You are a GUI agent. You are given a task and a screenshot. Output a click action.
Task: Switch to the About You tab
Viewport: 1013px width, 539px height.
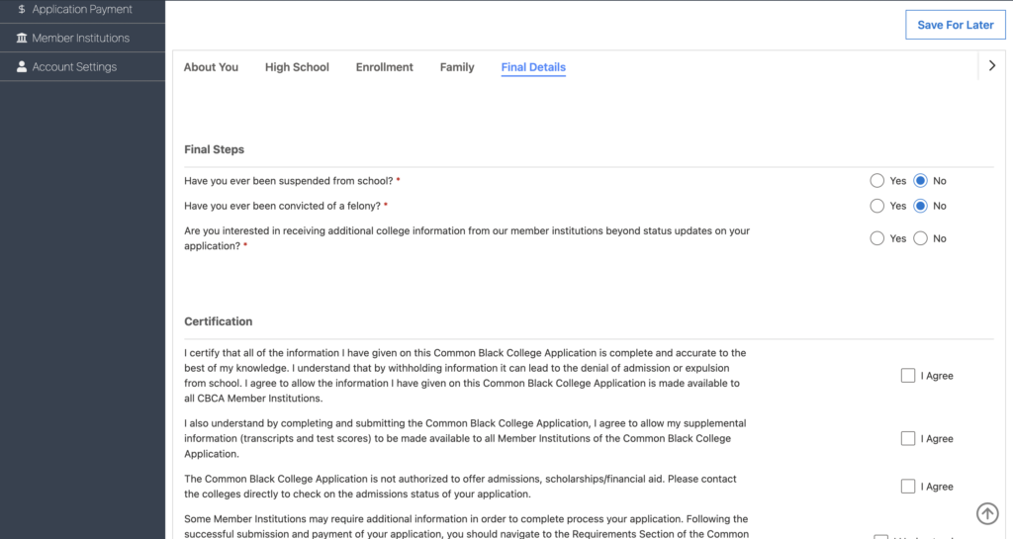point(211,67)
